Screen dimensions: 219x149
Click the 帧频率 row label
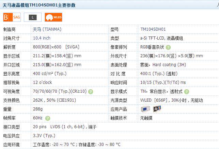(9, 118)
